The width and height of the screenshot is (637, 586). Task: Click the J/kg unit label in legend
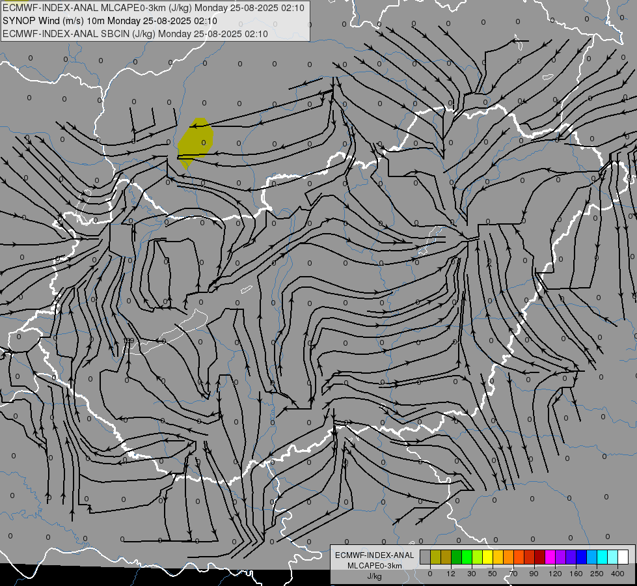coord(375,576)
